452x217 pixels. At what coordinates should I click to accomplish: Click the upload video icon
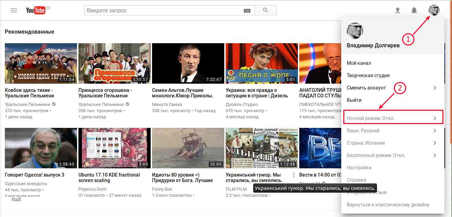click(x=398, y=10)
